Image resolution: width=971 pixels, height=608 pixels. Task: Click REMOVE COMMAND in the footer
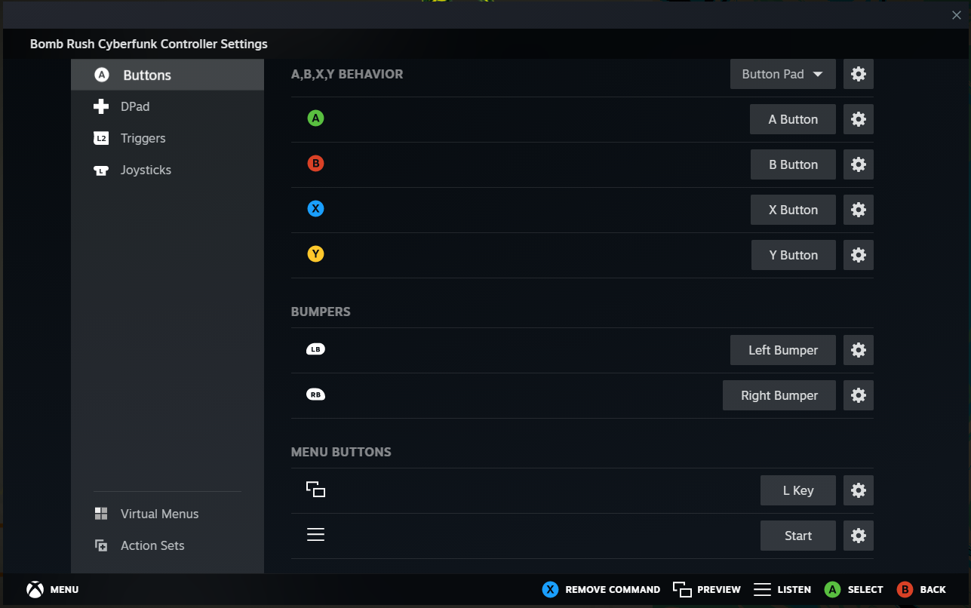click(601, 589)
